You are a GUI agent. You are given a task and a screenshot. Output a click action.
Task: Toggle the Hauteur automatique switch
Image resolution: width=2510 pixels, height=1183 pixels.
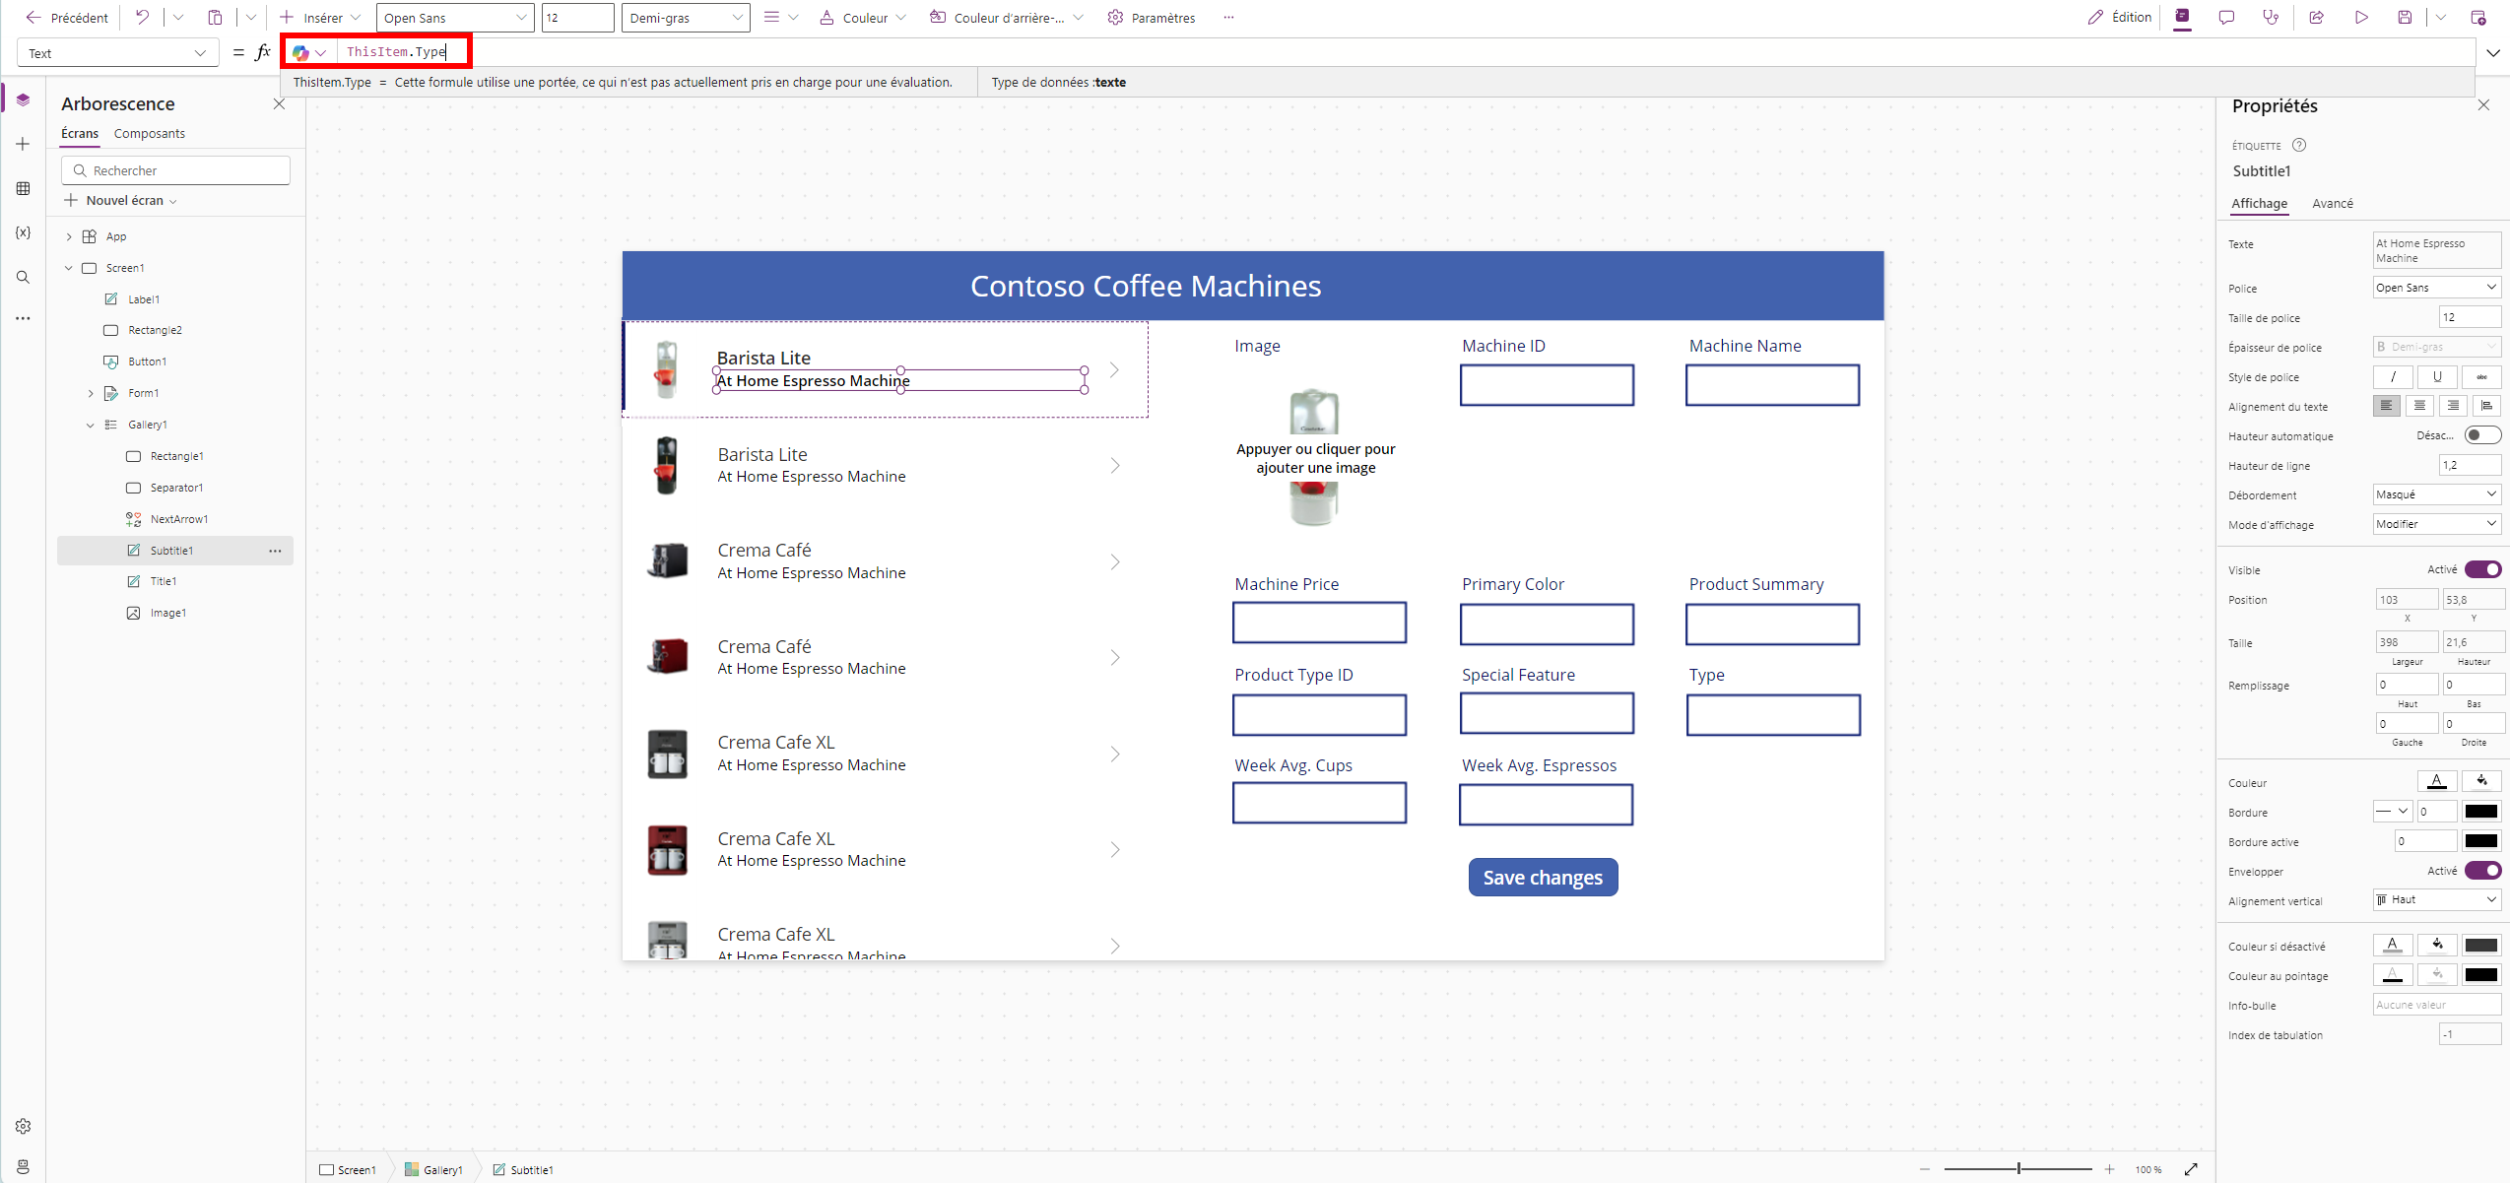[2482, 435]
